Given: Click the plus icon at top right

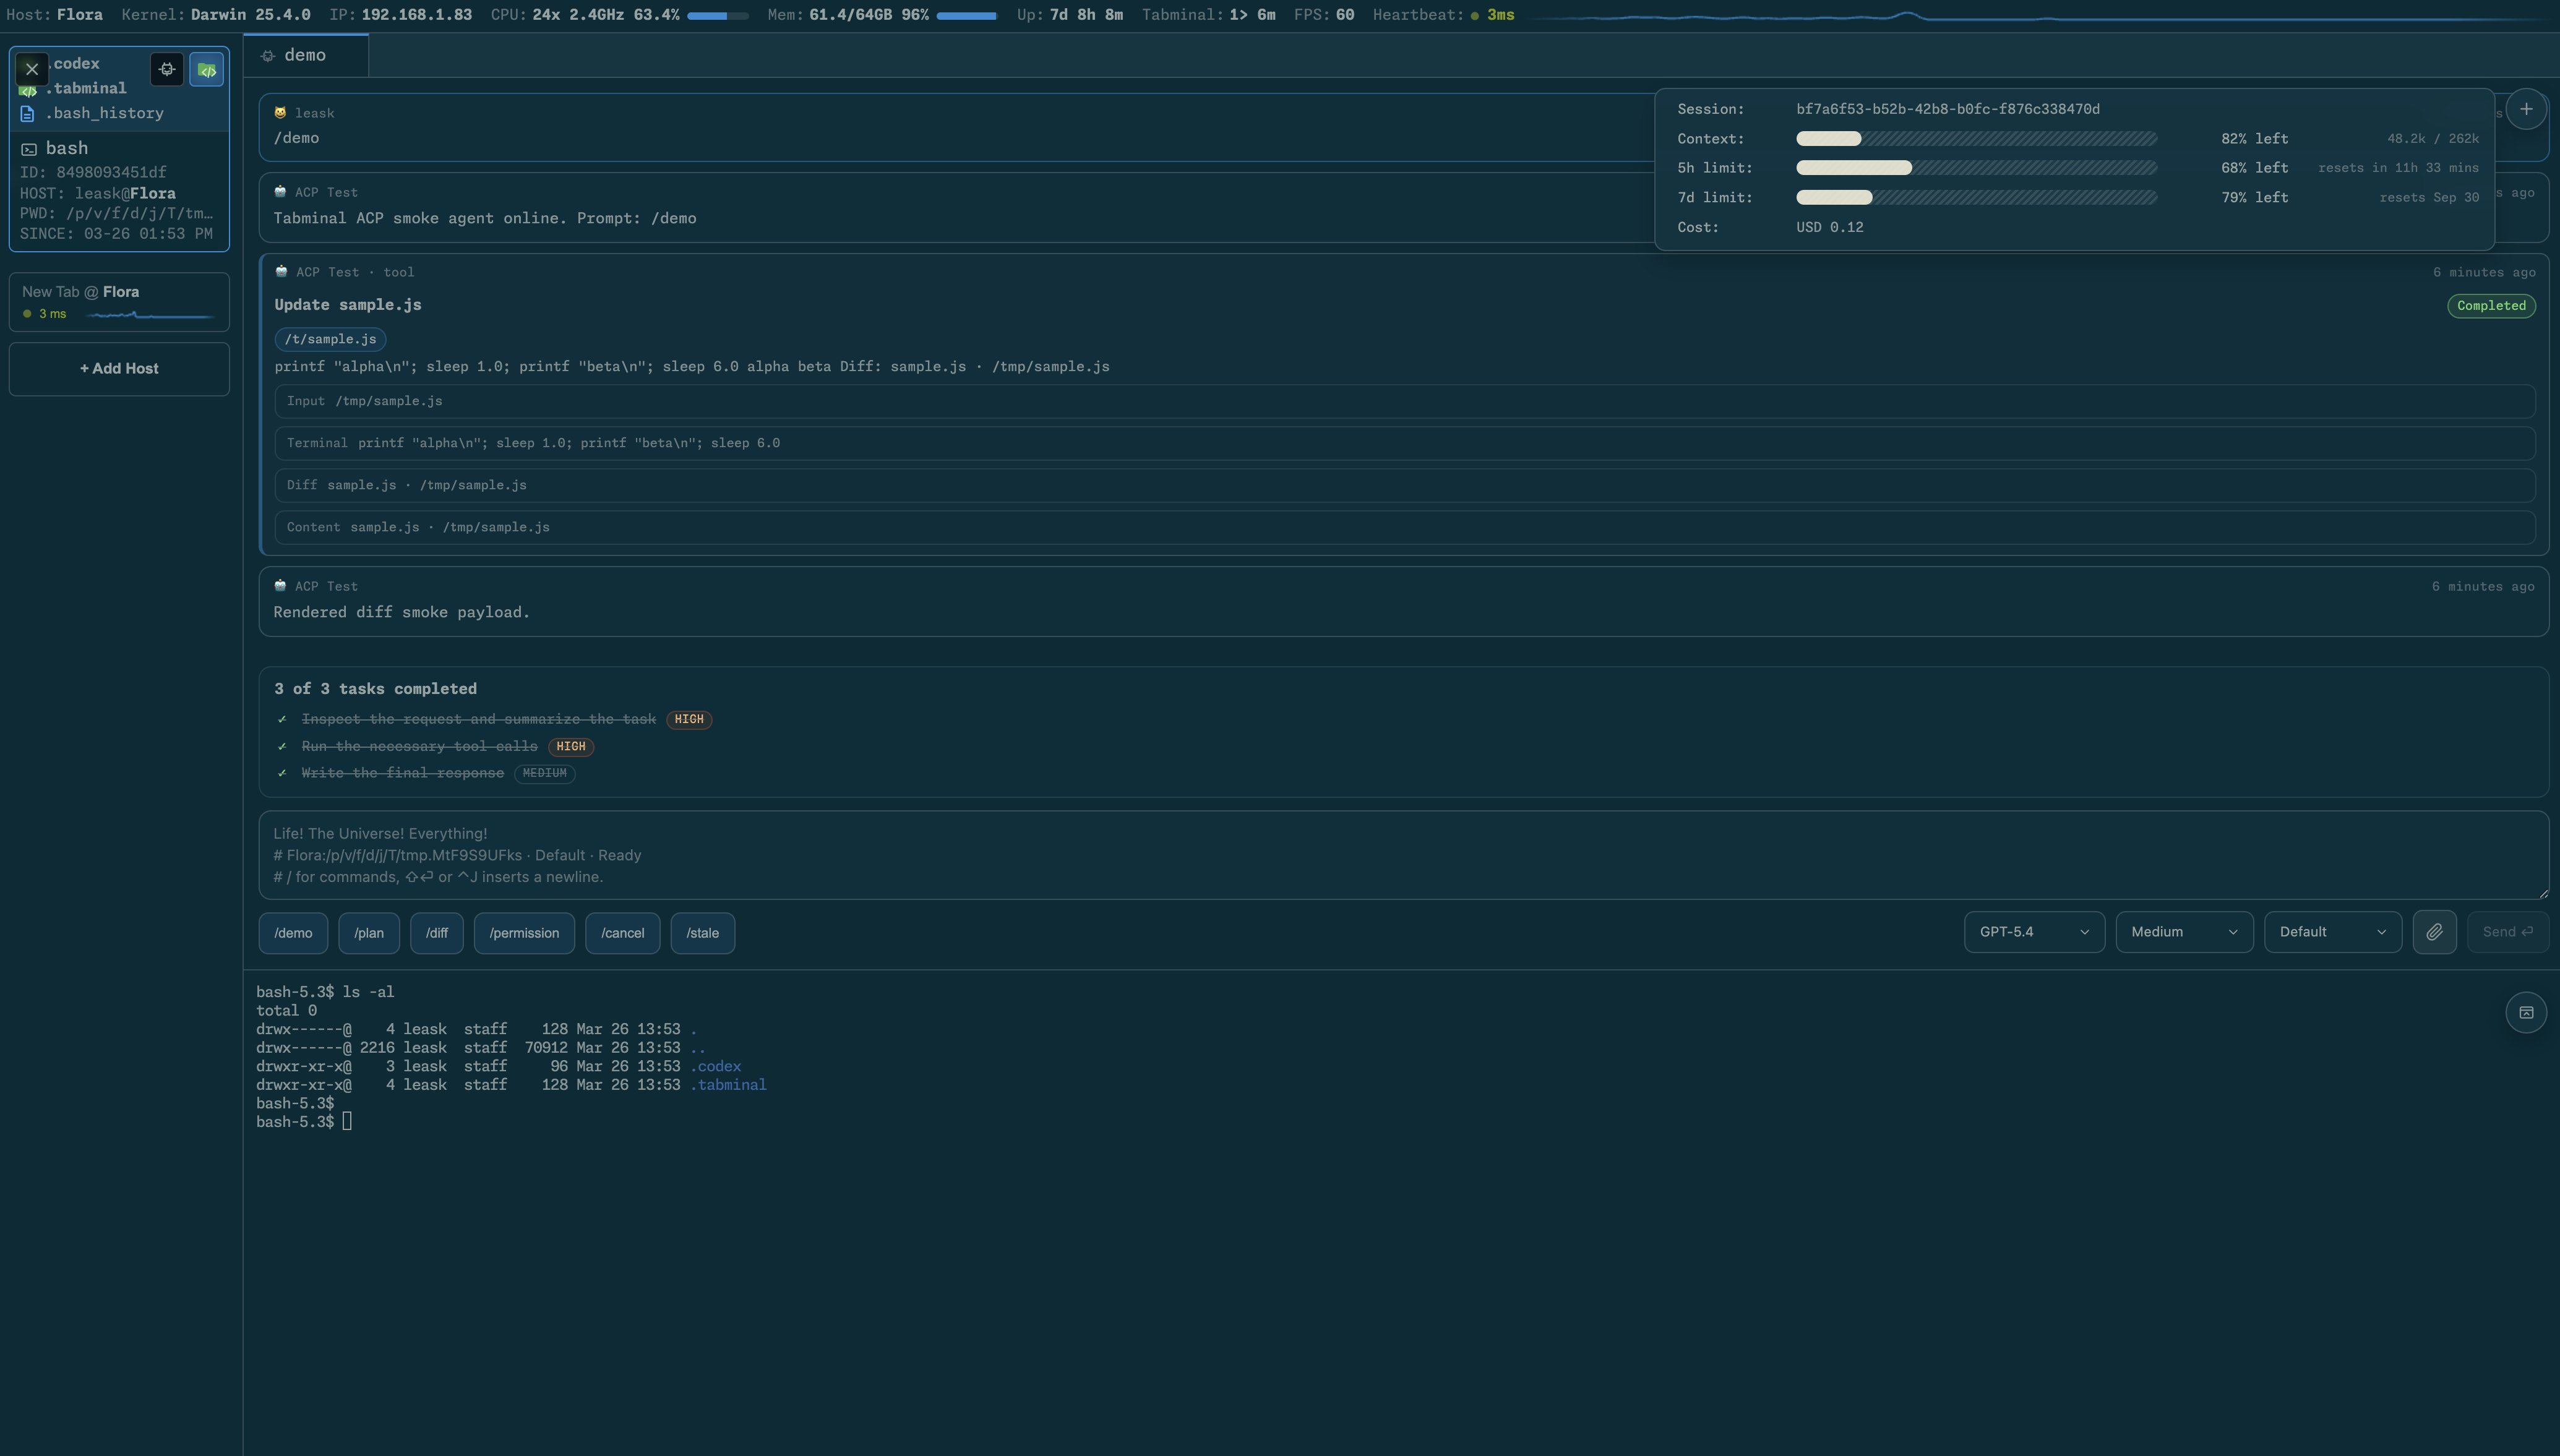Looking at the screenshot, I should pos(2526,109).
